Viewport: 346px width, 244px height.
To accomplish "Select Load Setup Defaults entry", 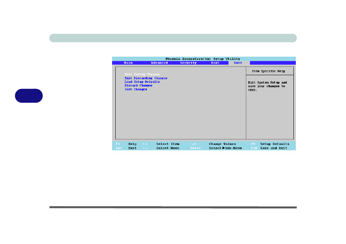I will (142, 82).
